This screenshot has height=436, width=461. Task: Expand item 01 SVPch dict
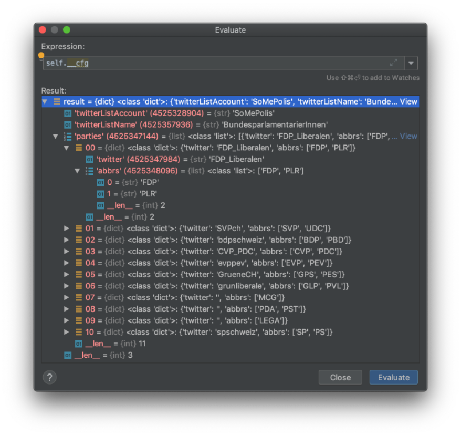(x=67, y=228)
